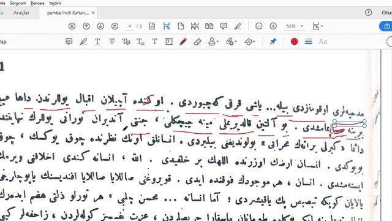Select the text box tool
392x221 pixels.
[169, 42]
